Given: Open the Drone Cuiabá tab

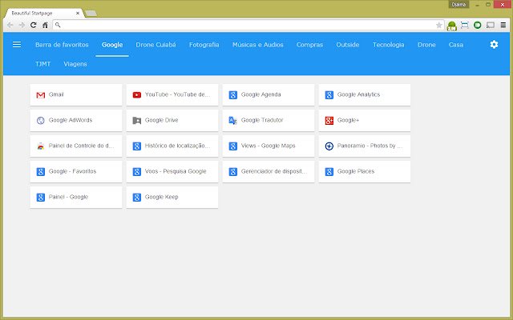Looking at the screenshot, I should coord(156,45).
